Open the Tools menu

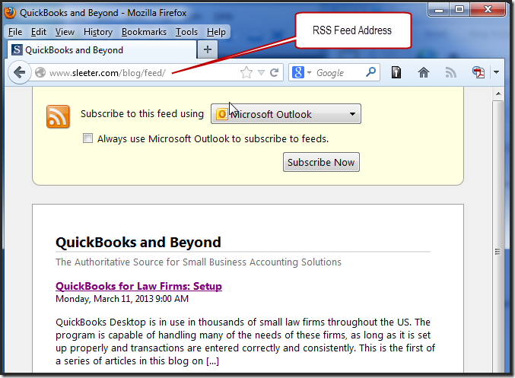click(186, 32)
